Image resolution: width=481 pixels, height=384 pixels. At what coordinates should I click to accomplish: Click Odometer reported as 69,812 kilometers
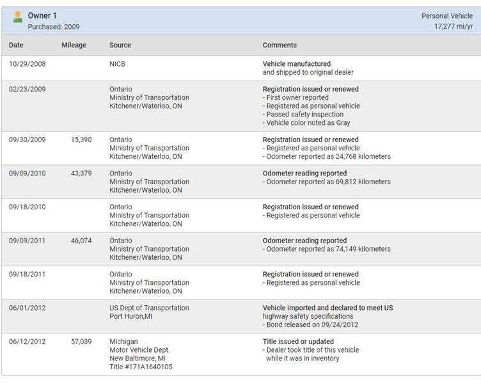(x=326, y=182)
